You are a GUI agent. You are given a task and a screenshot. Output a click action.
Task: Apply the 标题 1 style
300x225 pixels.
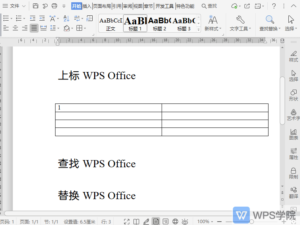click(135, 22)
